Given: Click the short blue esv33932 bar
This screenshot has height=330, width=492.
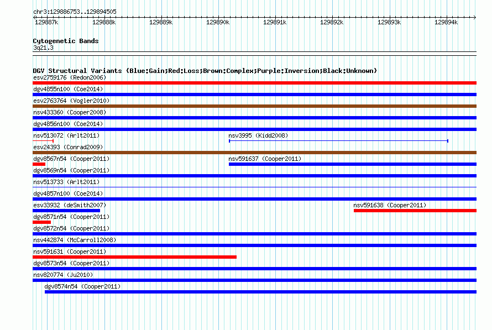Looking at the screenshot, I should 66,211.
